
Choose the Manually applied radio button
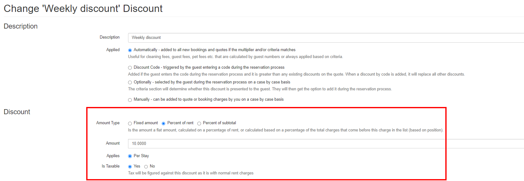[130, 100]
